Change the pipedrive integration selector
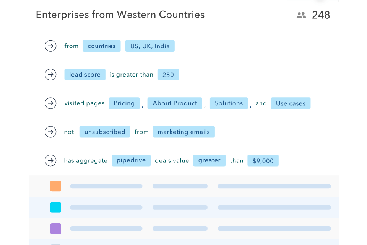This screenshot has width=367, height=245. (131, 160)
